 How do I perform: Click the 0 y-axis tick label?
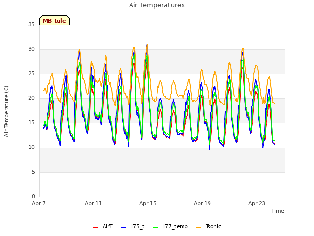(x=33, y=196)
